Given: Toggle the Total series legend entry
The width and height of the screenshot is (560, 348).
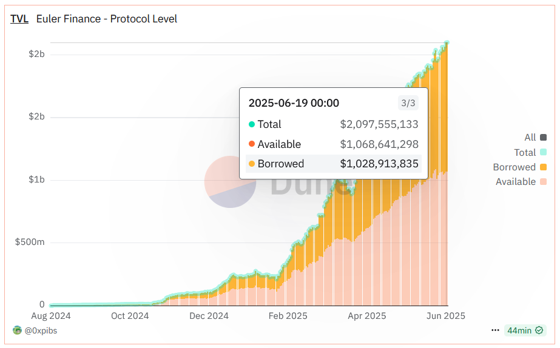Looking at the screenshot, I should click(x=530, y=152).
